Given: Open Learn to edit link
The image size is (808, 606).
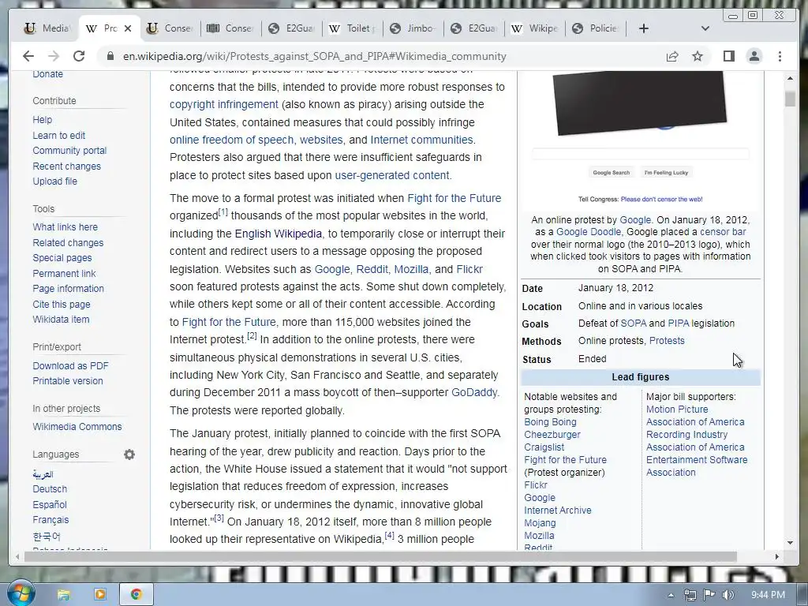Looking at the screenshot, I should [x=58, y=136].
